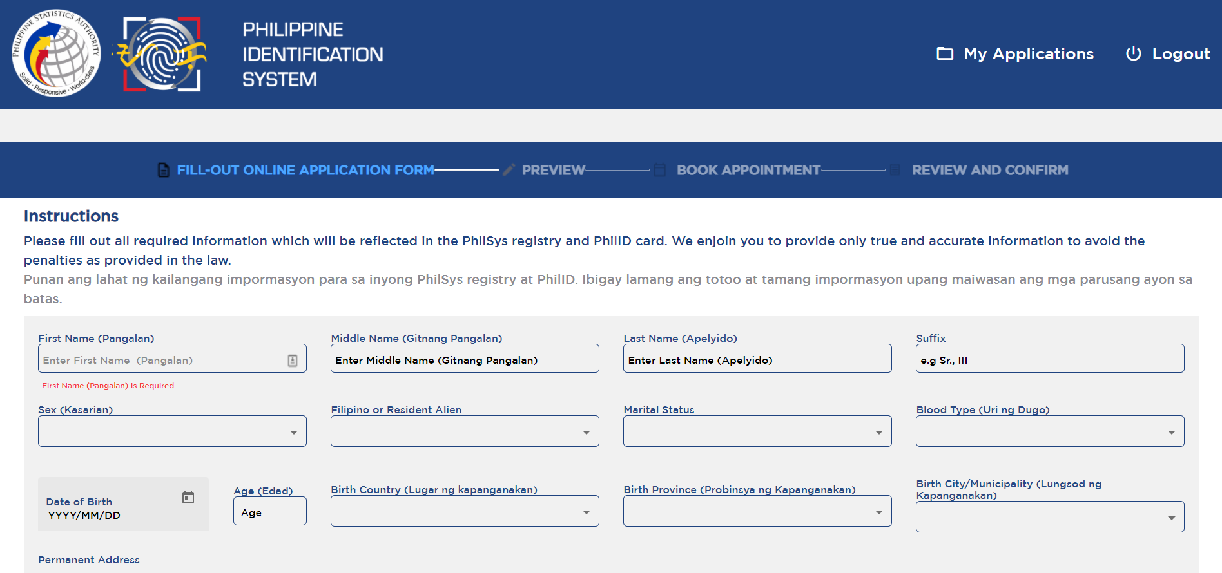Click the Book Appointment calendar step icon
This screenshot has width=1222, height=573.
tap(659, 170)
